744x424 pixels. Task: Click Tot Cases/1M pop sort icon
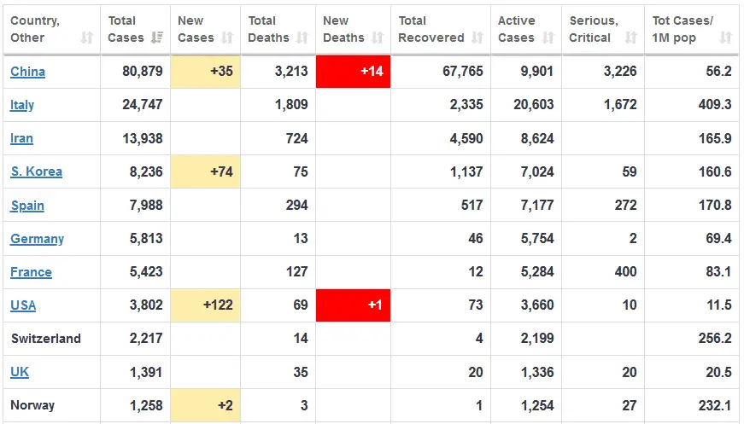tap(726, 38)
